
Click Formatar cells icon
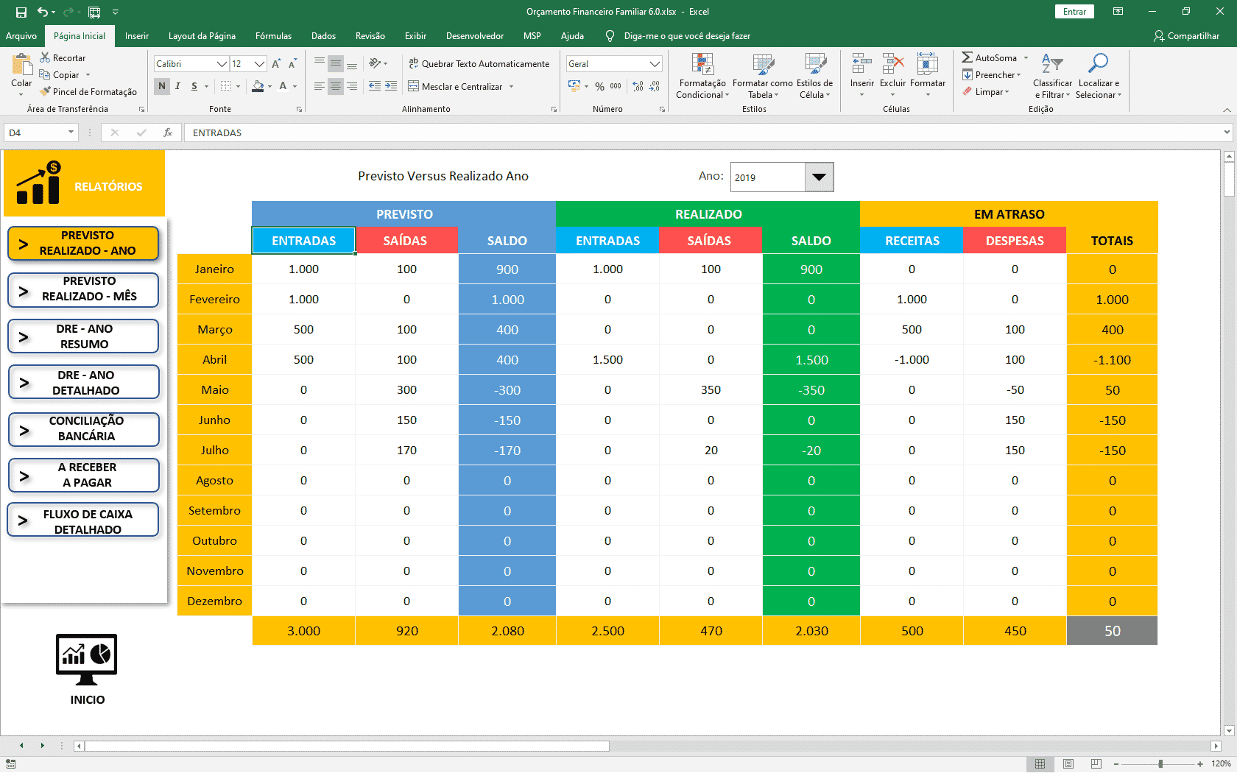pyautogui.click(x=927, y=65)
